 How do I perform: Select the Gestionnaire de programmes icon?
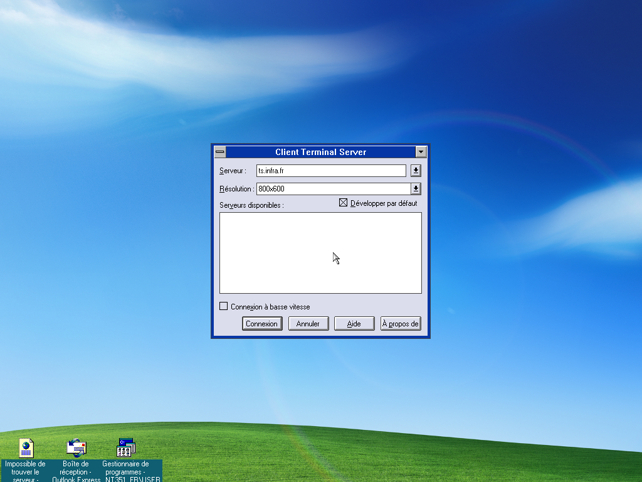125,447
